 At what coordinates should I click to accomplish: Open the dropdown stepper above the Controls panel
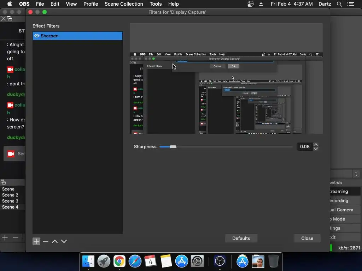(x=356, y=174)
